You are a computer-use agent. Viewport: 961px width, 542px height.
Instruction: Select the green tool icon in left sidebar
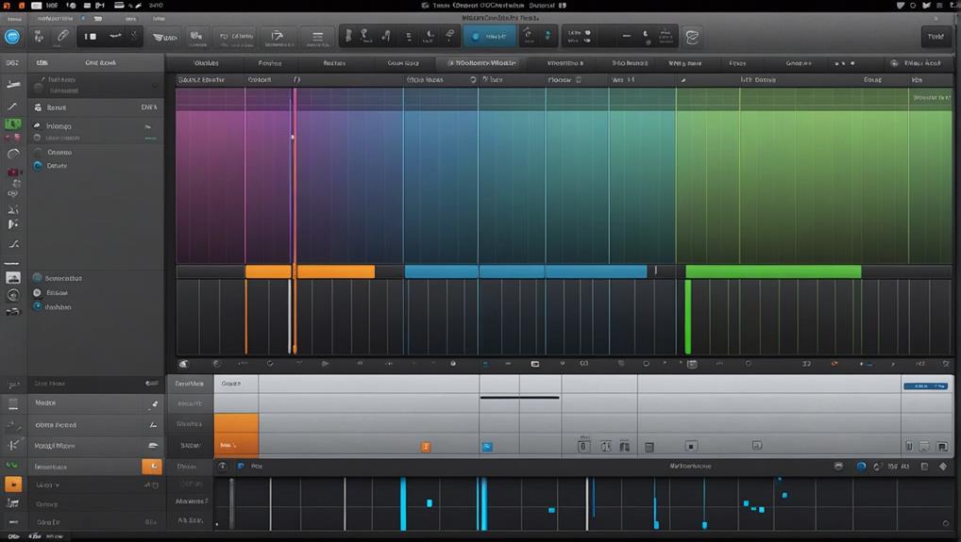[x=13, y=123]
